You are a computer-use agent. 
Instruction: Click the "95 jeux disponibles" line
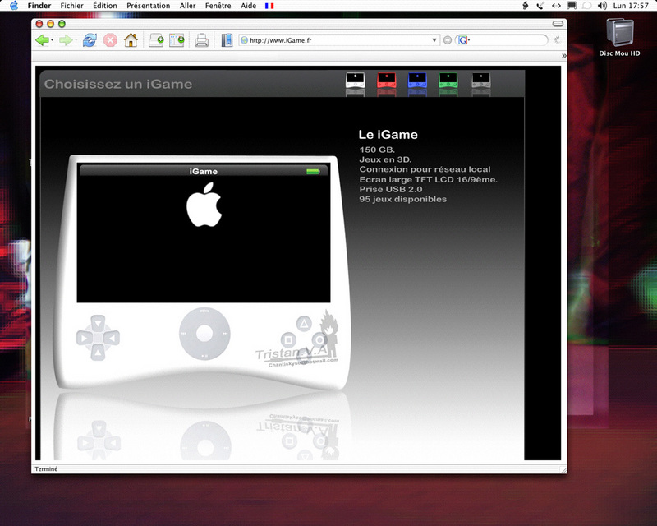click(x=403, y=199)
